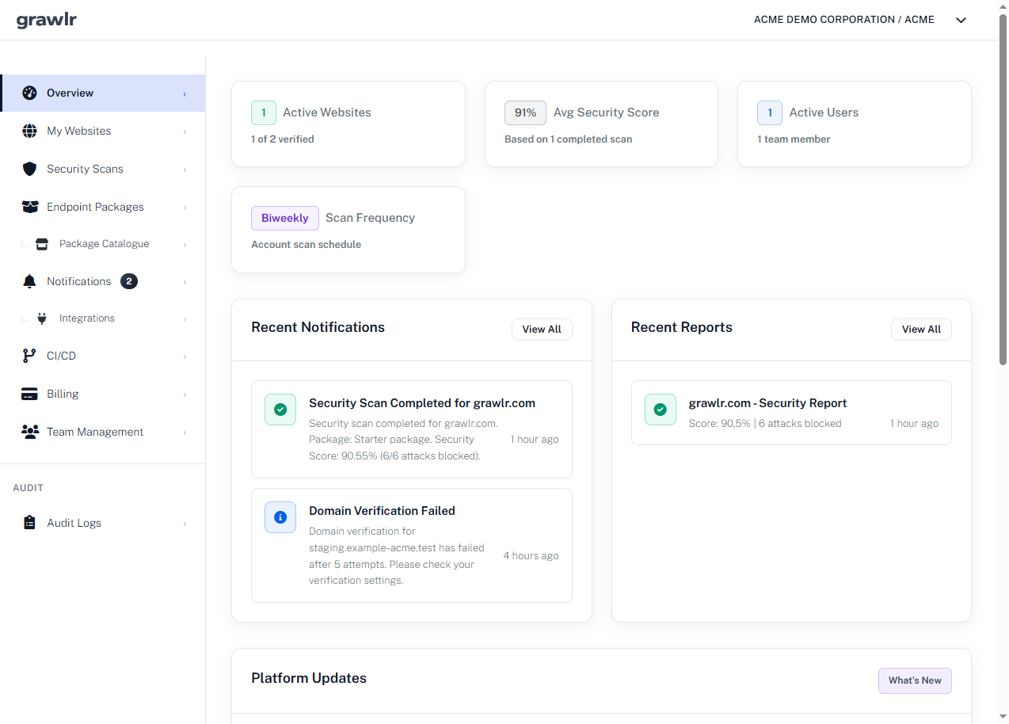Click "Score: 90,5% | 6 attacks blocked" text
The height and width of the screenshot is (724, 1009).
coord(765,424)
